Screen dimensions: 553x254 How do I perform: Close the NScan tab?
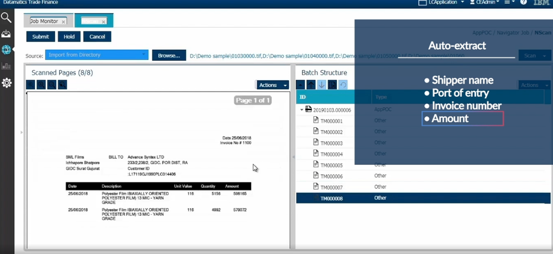point(103,22)
